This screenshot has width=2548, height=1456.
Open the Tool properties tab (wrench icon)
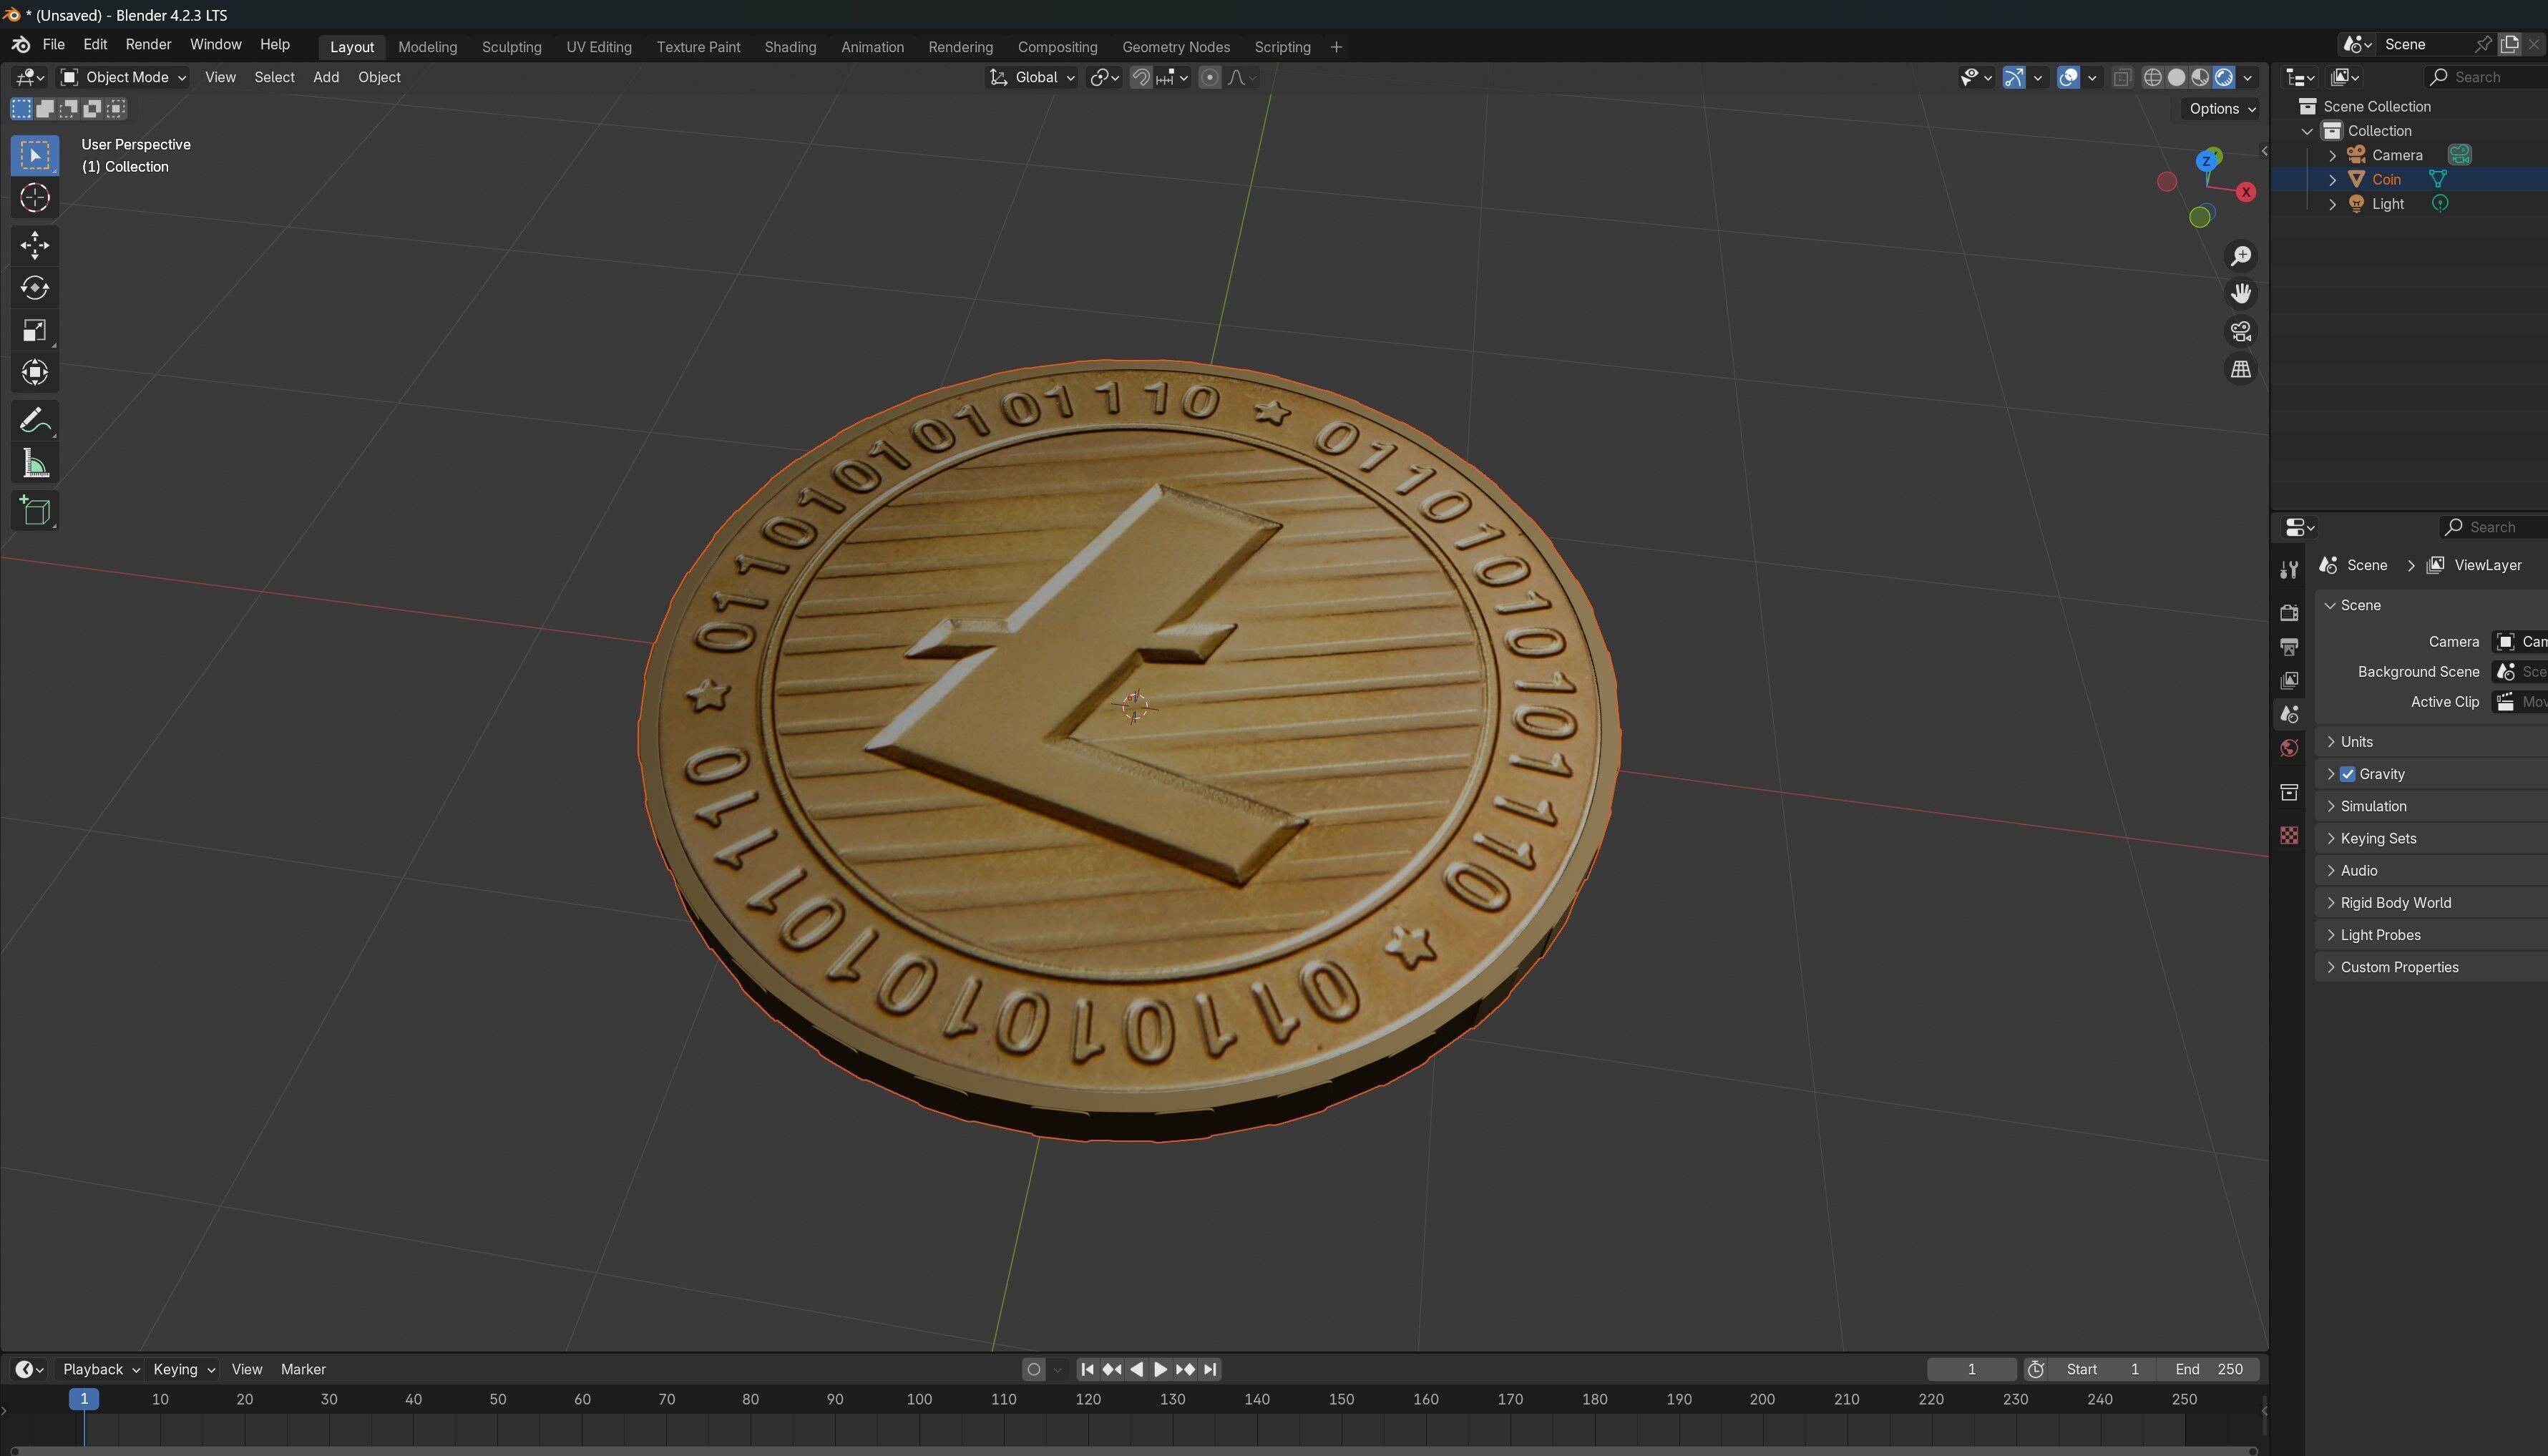tap(2289, 570)
